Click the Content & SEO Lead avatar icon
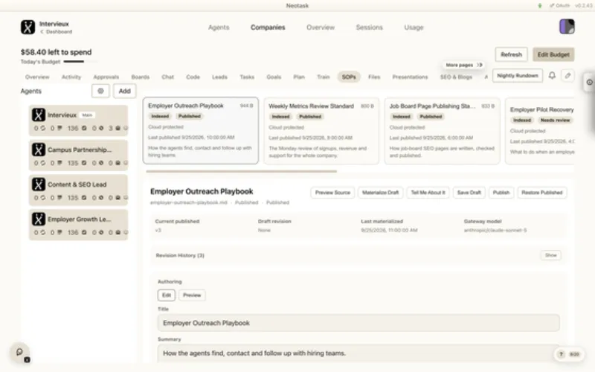Image resolution: width=595 pixels, height=372 pixels. point(39,185)
